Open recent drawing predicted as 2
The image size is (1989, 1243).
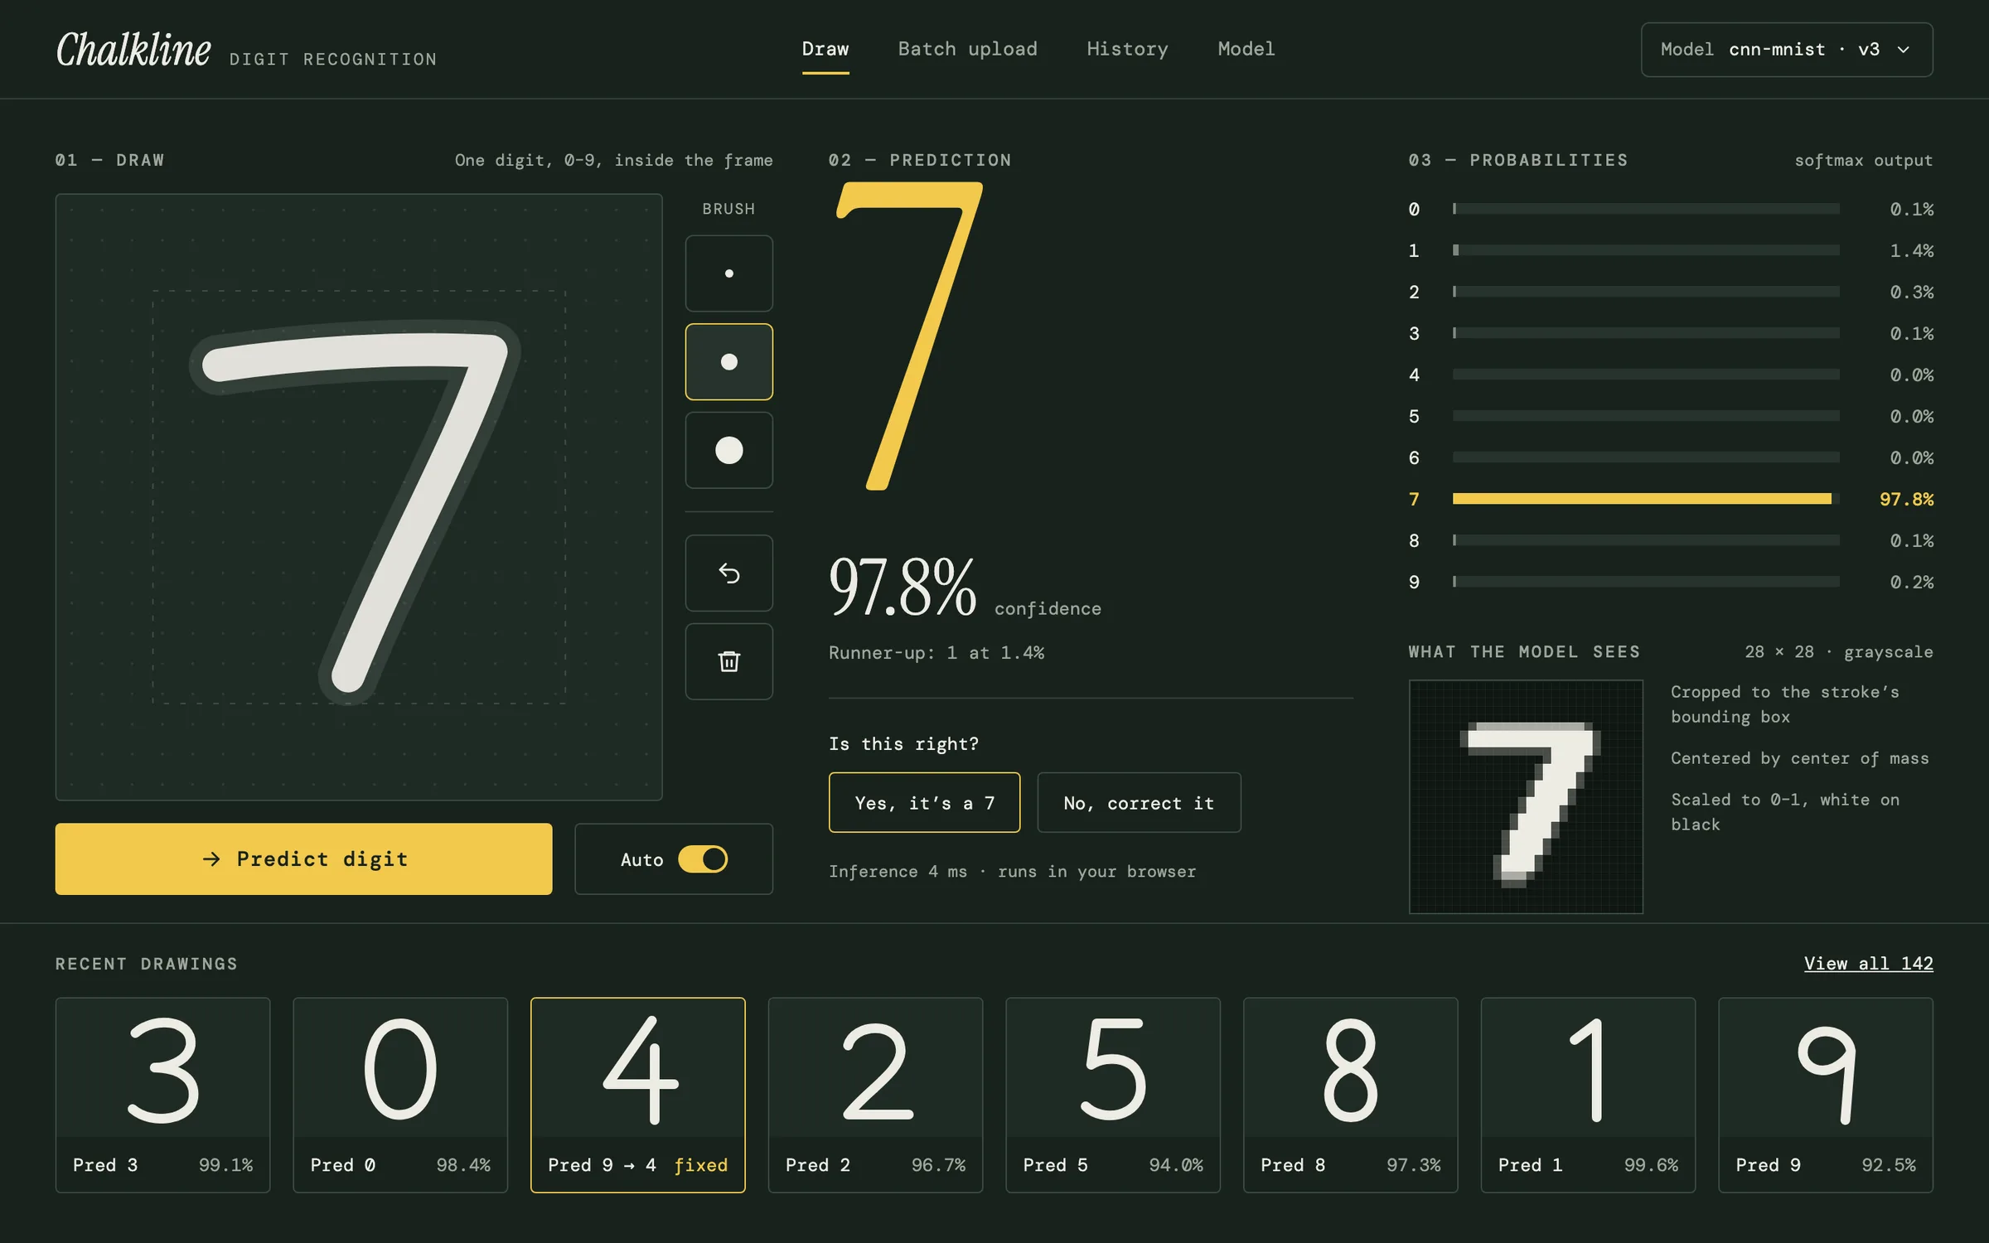pos(875,1095)
